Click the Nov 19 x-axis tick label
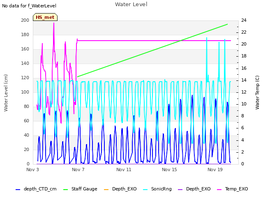This screenshot has height=197, width=263. (215, 170)
